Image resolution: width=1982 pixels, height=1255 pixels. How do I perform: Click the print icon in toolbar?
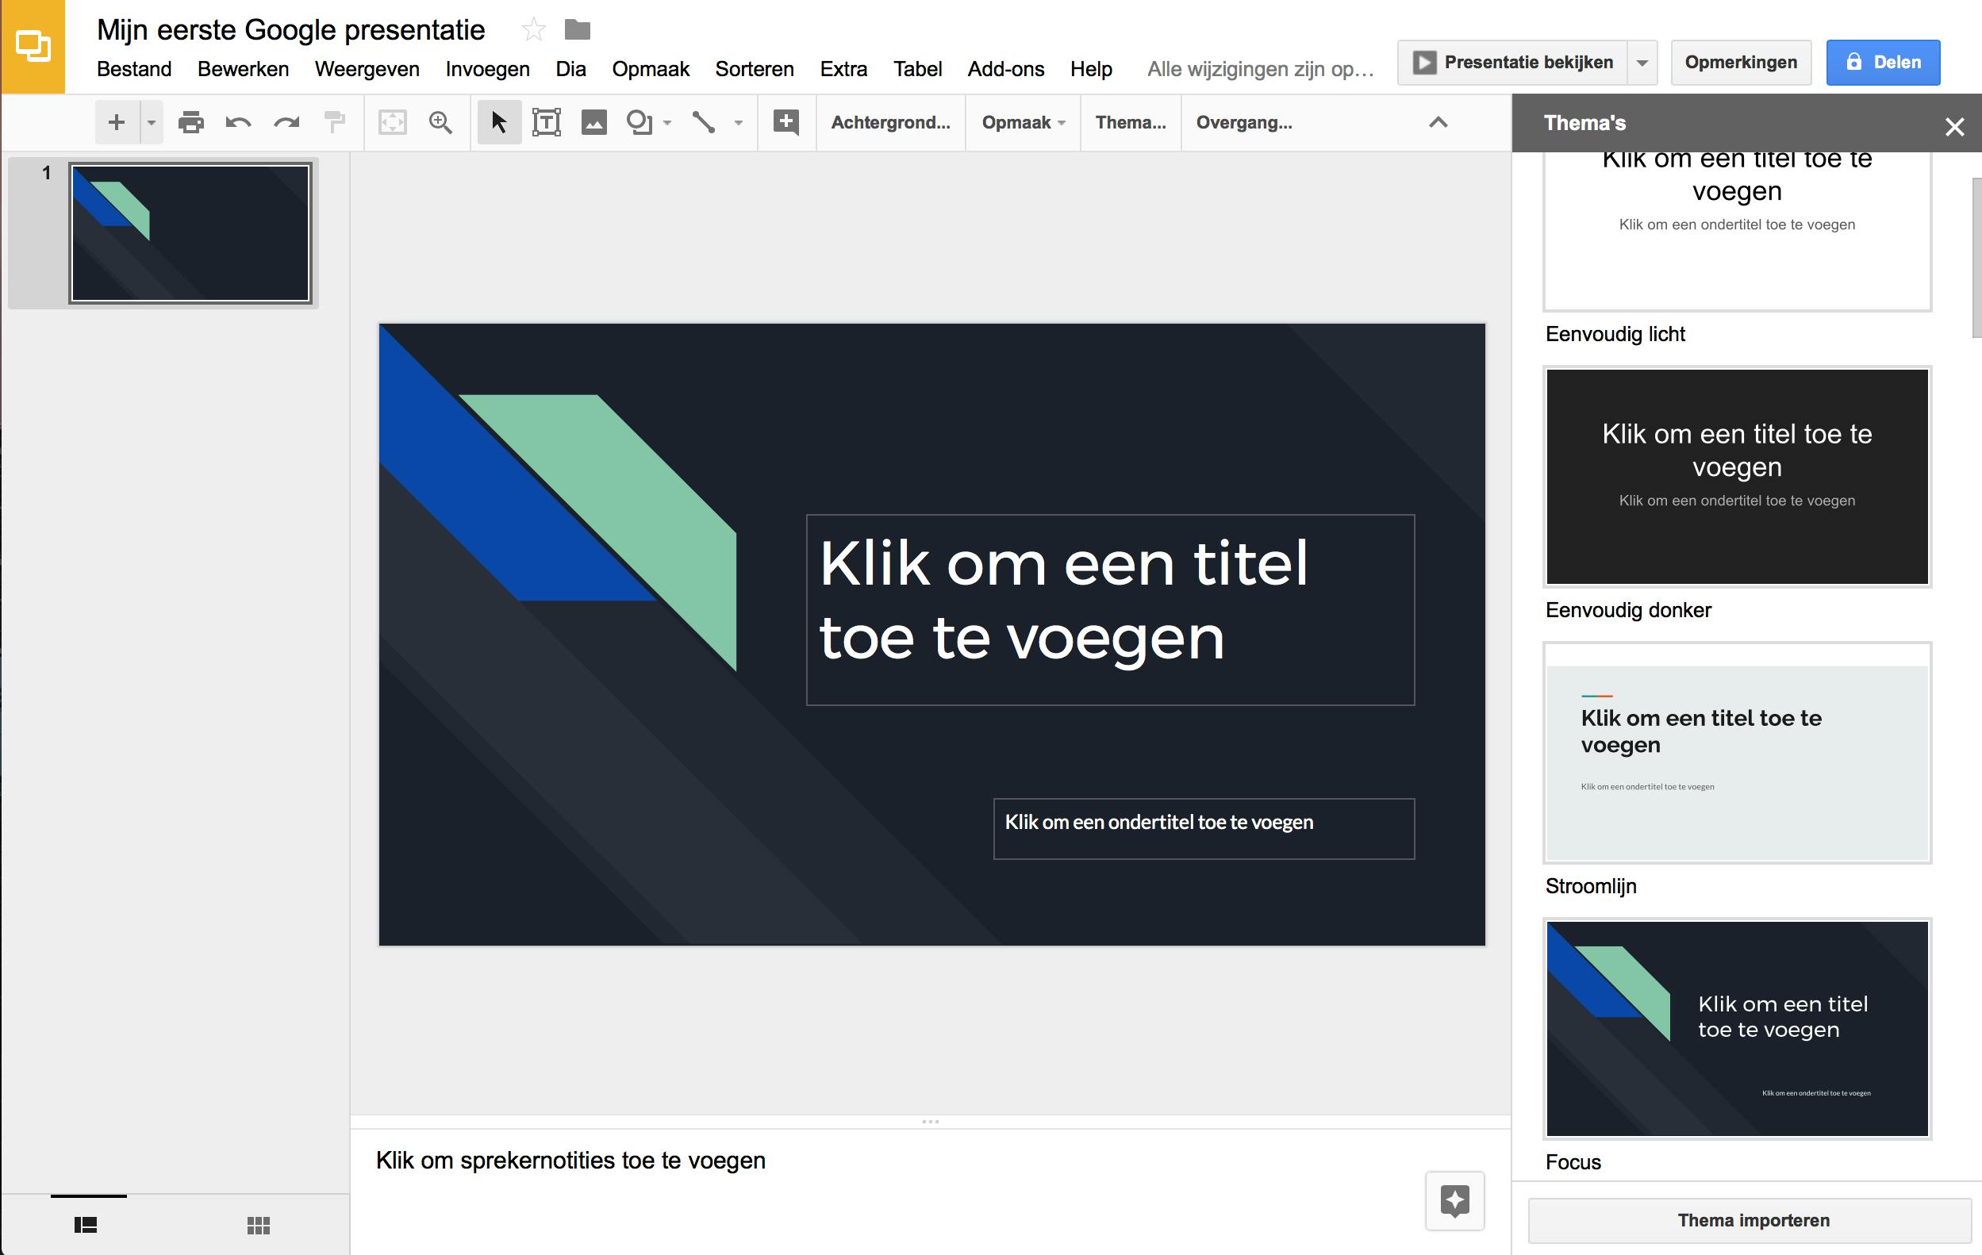[x=190, y=123]
